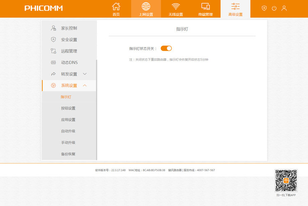Click the 安全设置 shield icon in sidebar
Screen dimensions: 308x206
(53, 39)
